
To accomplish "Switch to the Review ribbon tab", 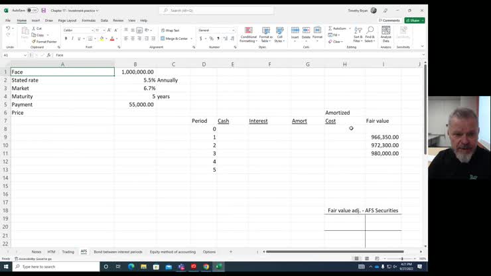I will click(118, 21).
